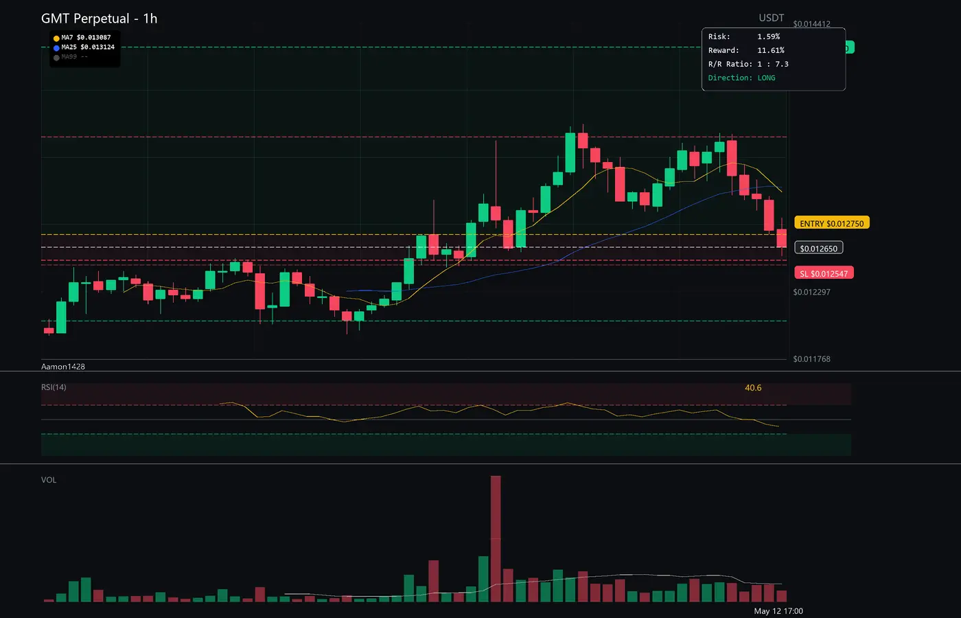Select the Reward 11.61% value

pyautogui.click(x=771, y=50)
